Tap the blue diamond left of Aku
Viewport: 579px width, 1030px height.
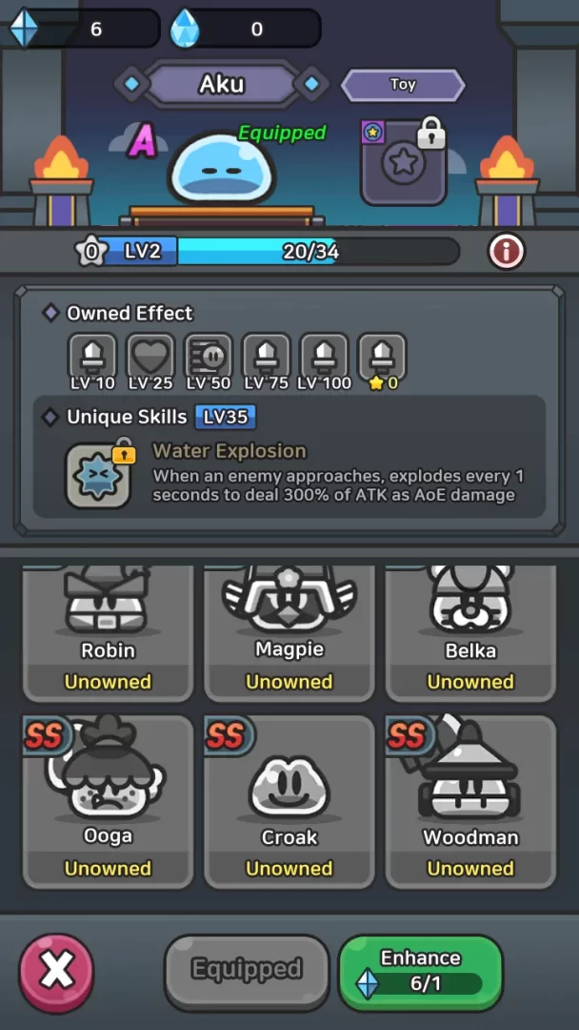coord(131,84)
